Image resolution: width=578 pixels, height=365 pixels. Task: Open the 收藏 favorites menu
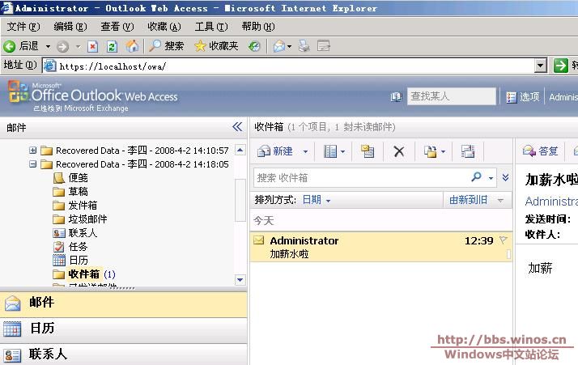coord(164,27)
